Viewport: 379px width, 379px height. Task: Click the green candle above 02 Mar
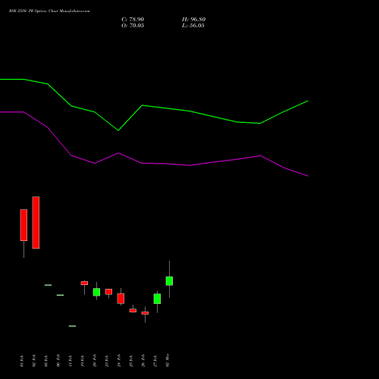pos(169,281)
